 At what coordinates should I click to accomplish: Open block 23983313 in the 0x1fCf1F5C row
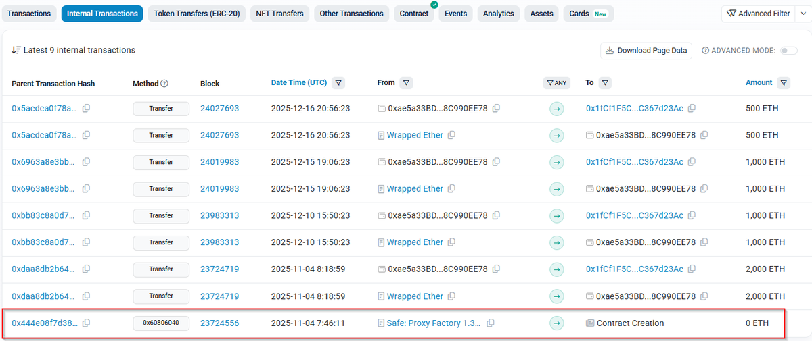click(219, 216)
